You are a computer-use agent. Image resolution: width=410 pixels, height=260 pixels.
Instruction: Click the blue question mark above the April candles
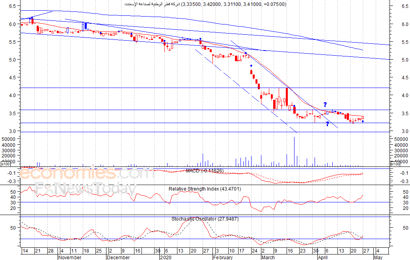pyautogui.click(x=325, y=105)
